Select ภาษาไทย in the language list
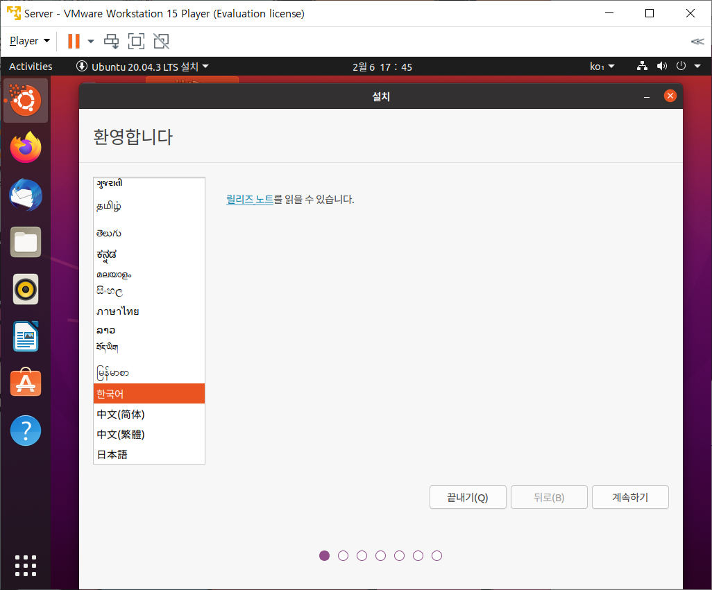712x590 pixels. 149,311
